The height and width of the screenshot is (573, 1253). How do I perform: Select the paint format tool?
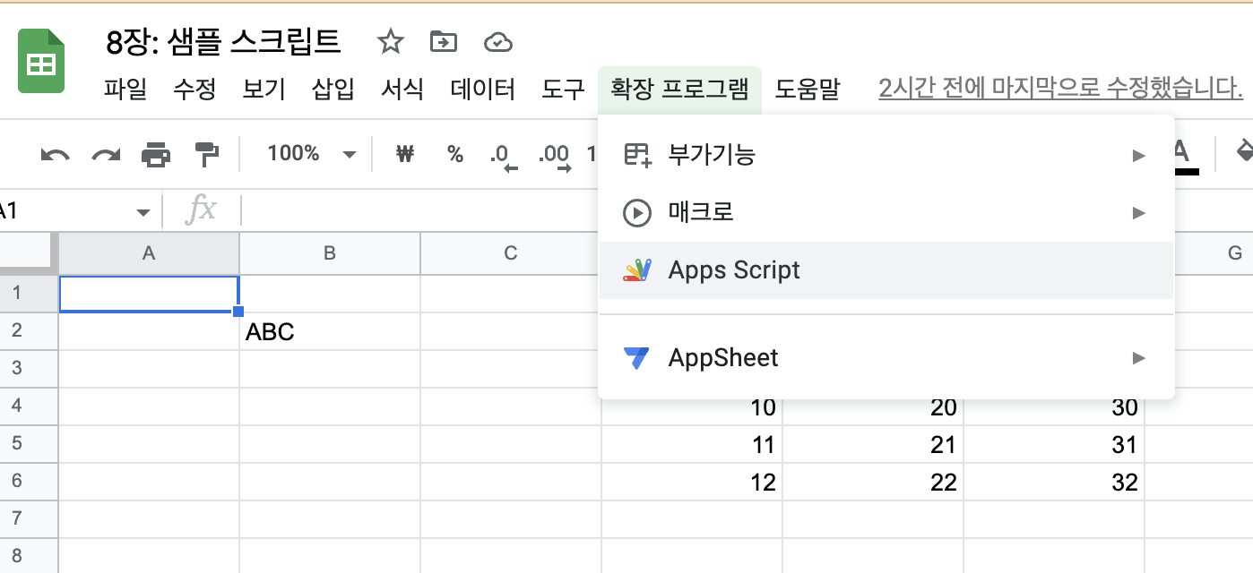click(x=207, y=155)
